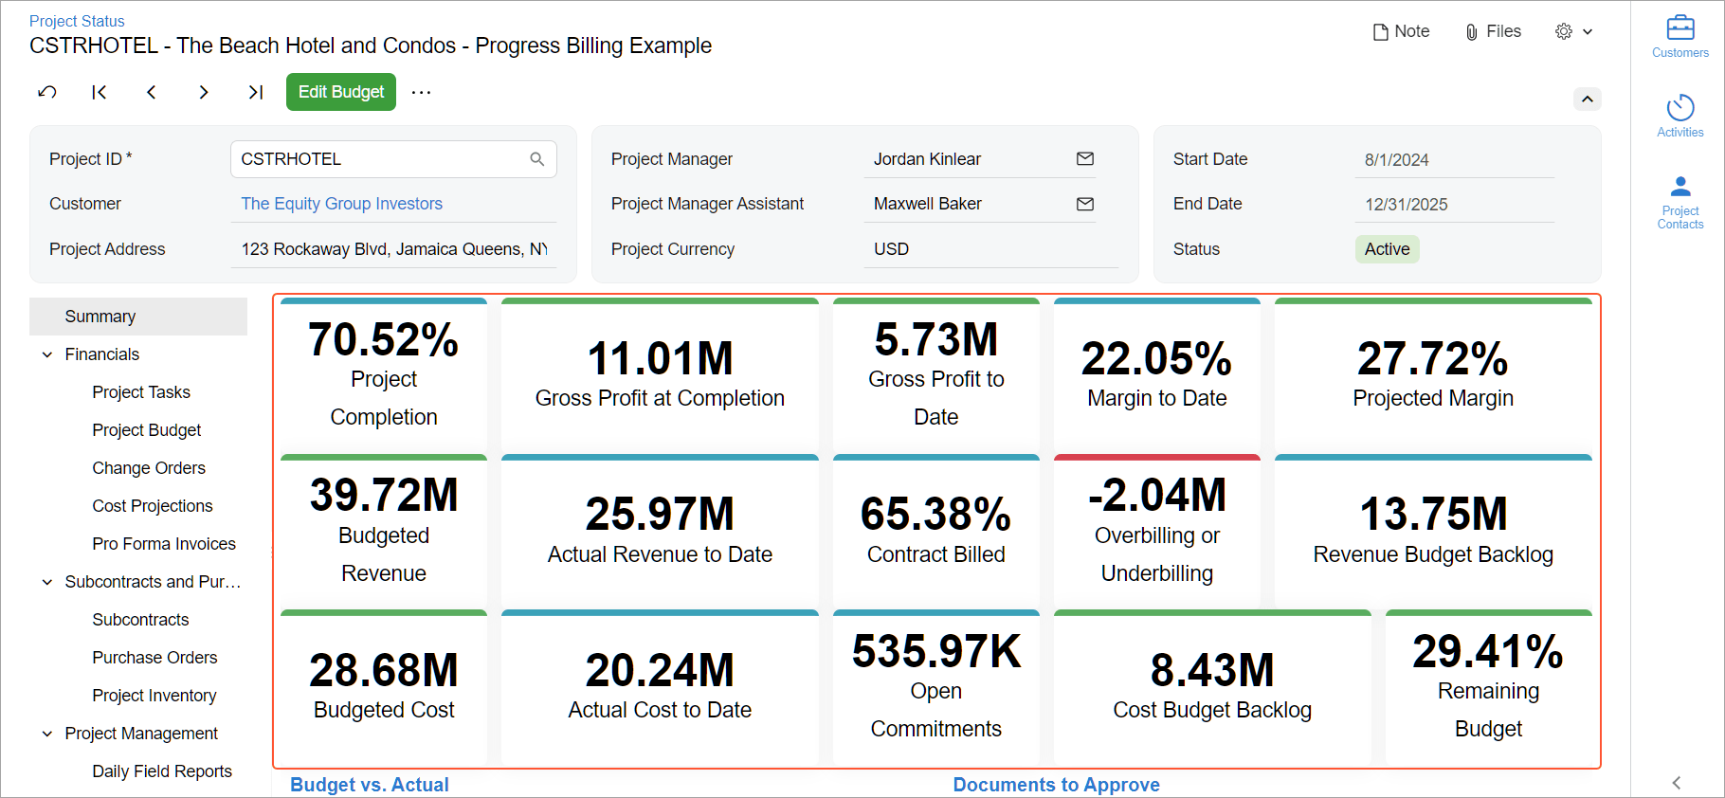Open The Equity Group Investors customer link
Viewport: 1725px width, 798px height.
(x=341, y=204)
